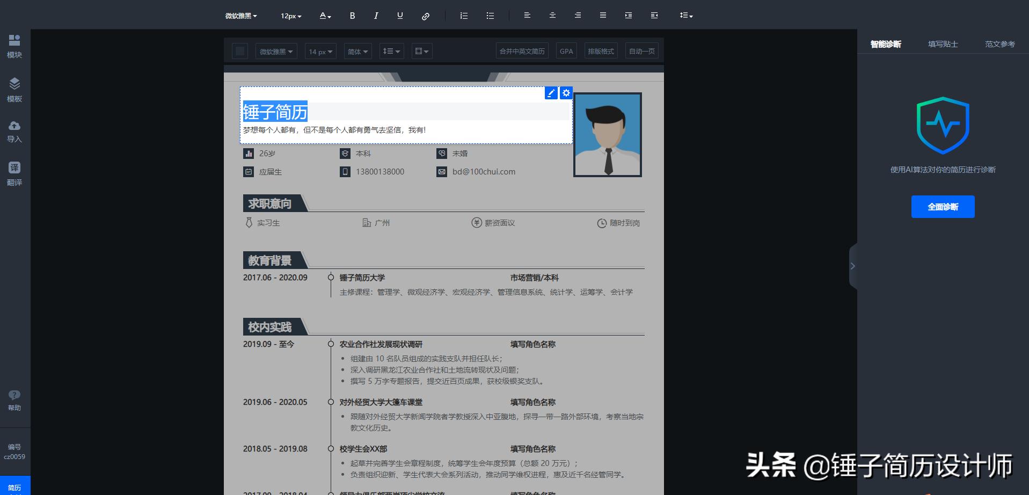Check the selection checkbox in the resume toolbar
Screen dimensions: 1029x495
pyautogui.click(x=239, y=50)
